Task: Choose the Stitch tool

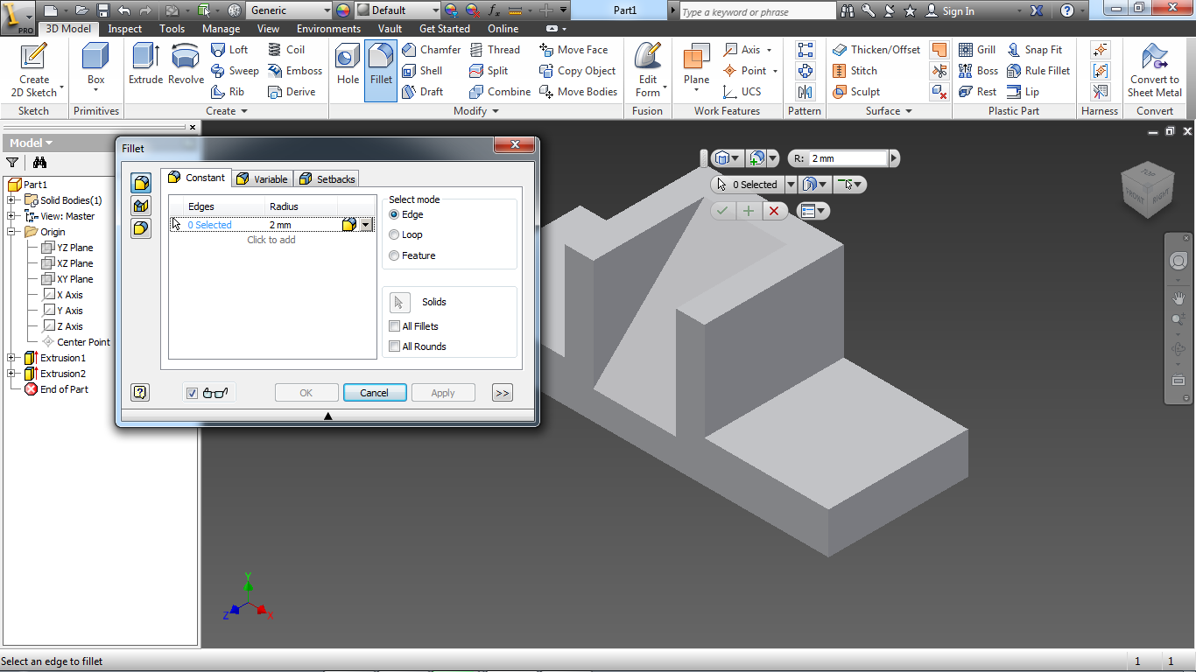Action: coord(855,71)
